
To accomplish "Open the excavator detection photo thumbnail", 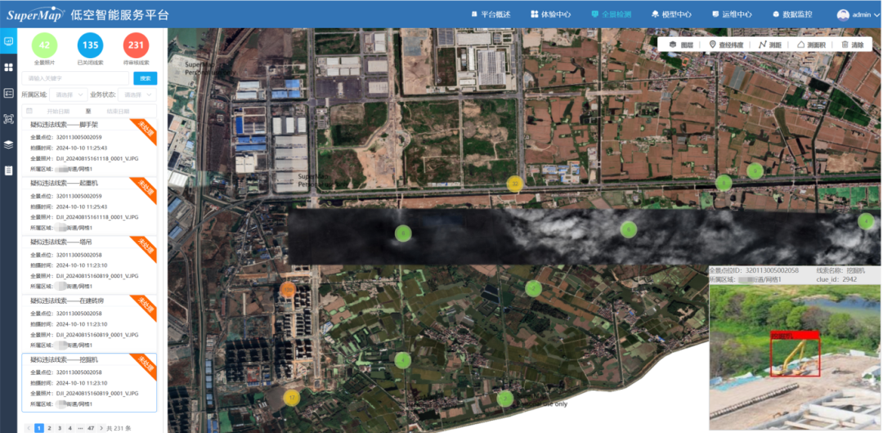I will pos(795,358).
